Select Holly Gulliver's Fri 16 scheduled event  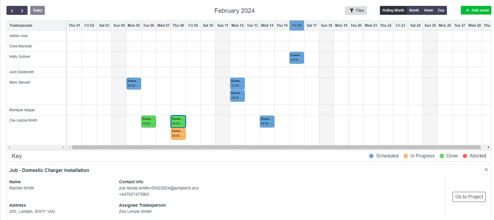297,58
